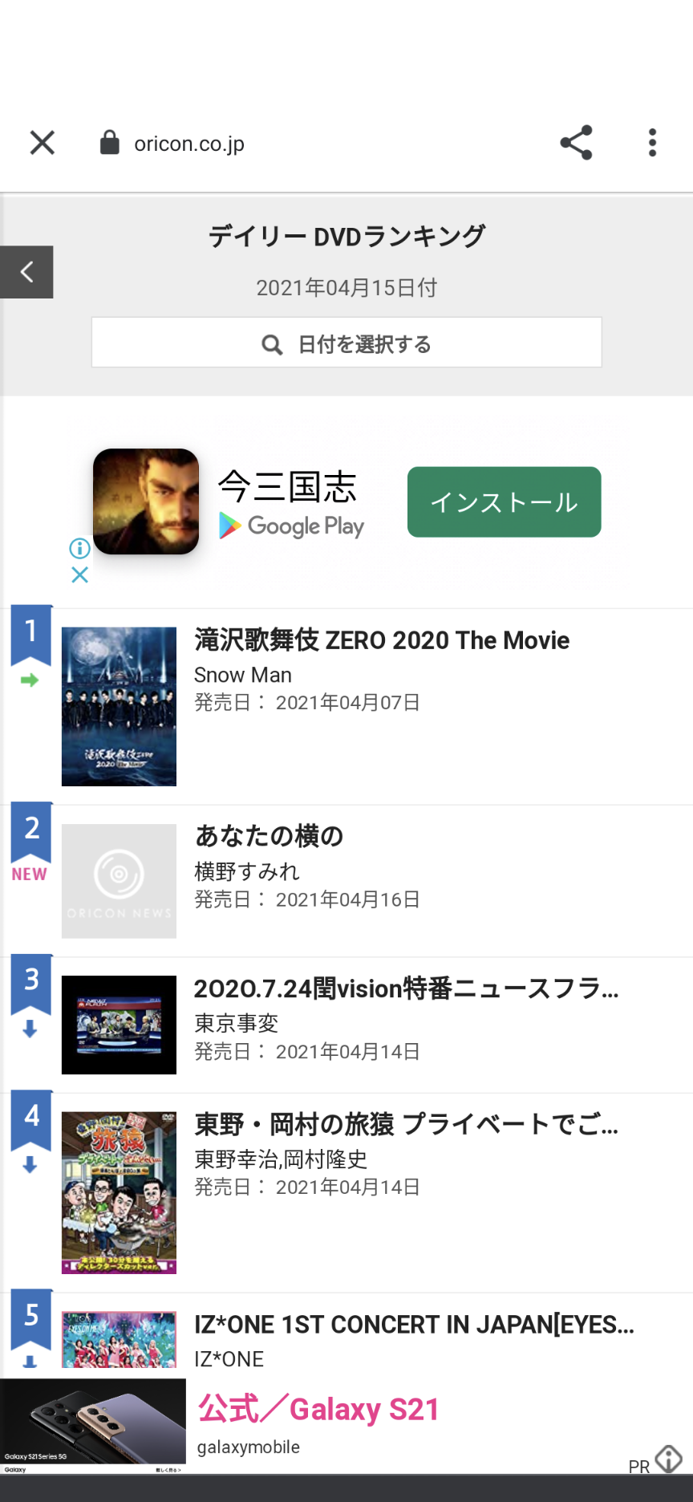
Task: Tap the magnifier icon in date selector
Action: point(272,345)
